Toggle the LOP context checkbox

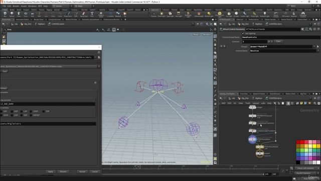pyautogui.click(x=21, y=112)
